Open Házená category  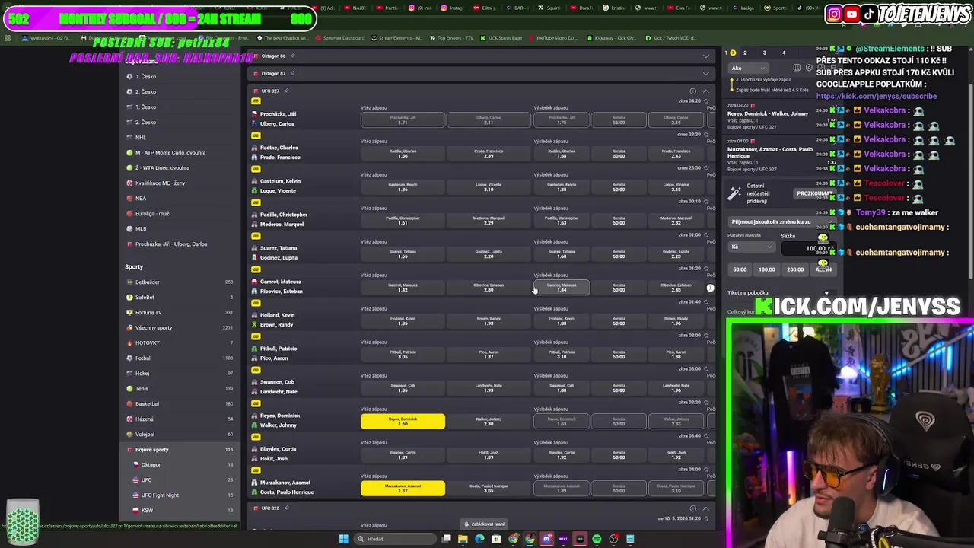(x=180, y=419)
